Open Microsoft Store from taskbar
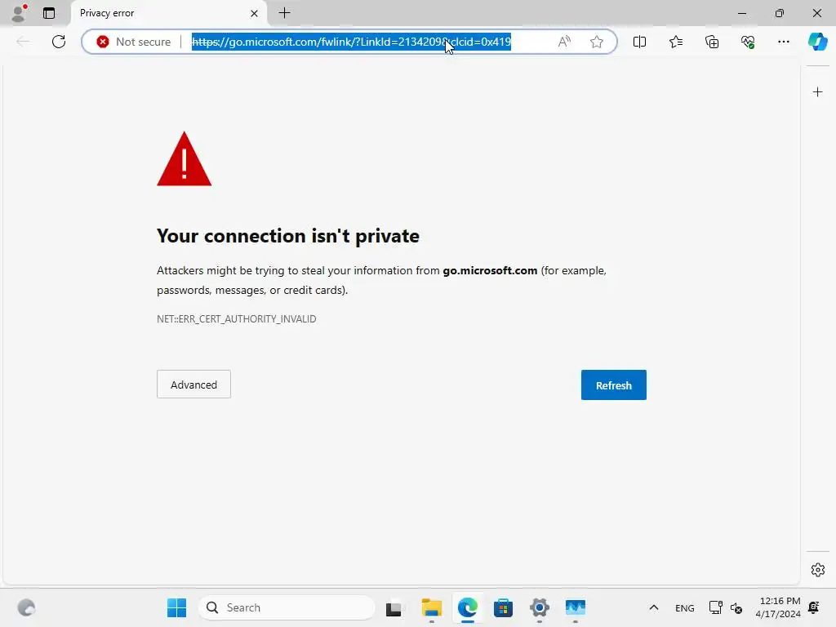 [503, 607]
